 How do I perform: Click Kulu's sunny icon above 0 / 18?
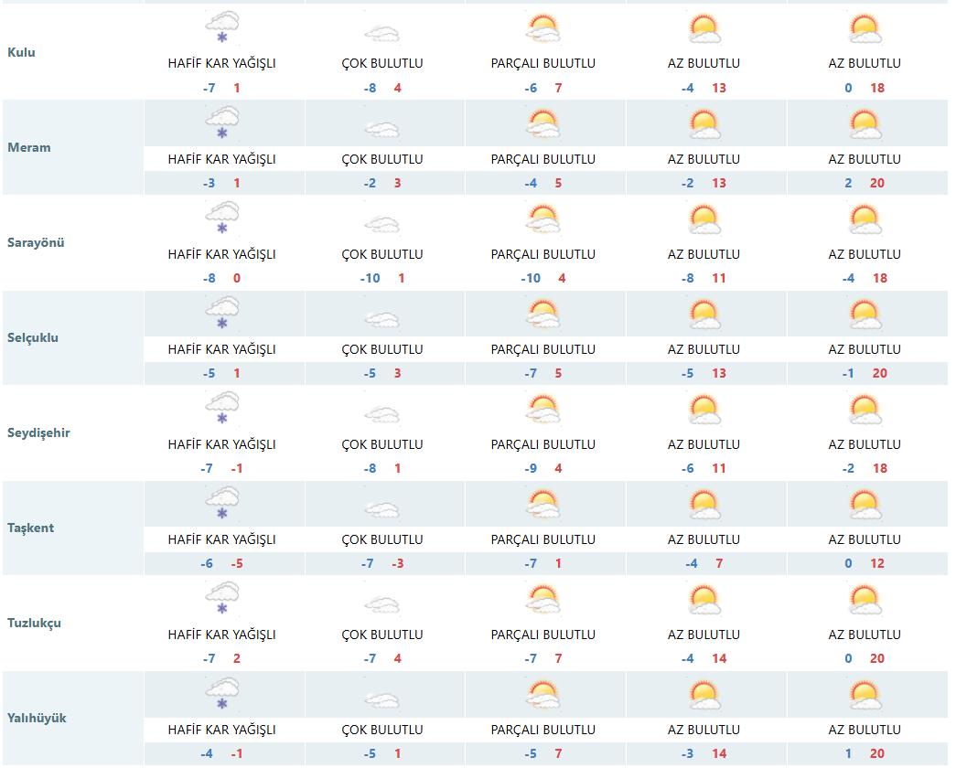point(865,29)
